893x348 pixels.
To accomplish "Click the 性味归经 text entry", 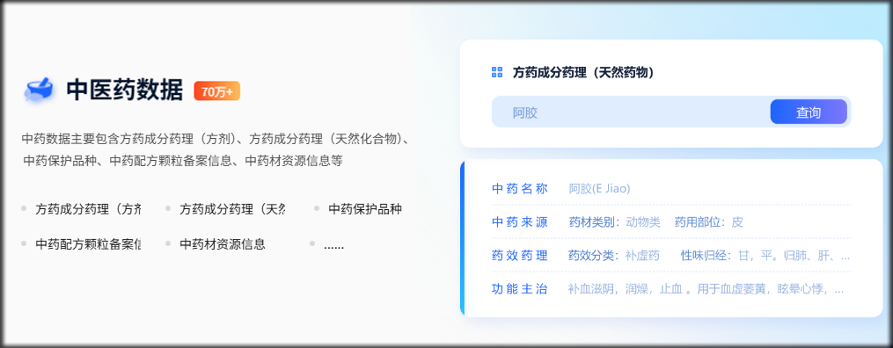I will (x=765, y=256).
